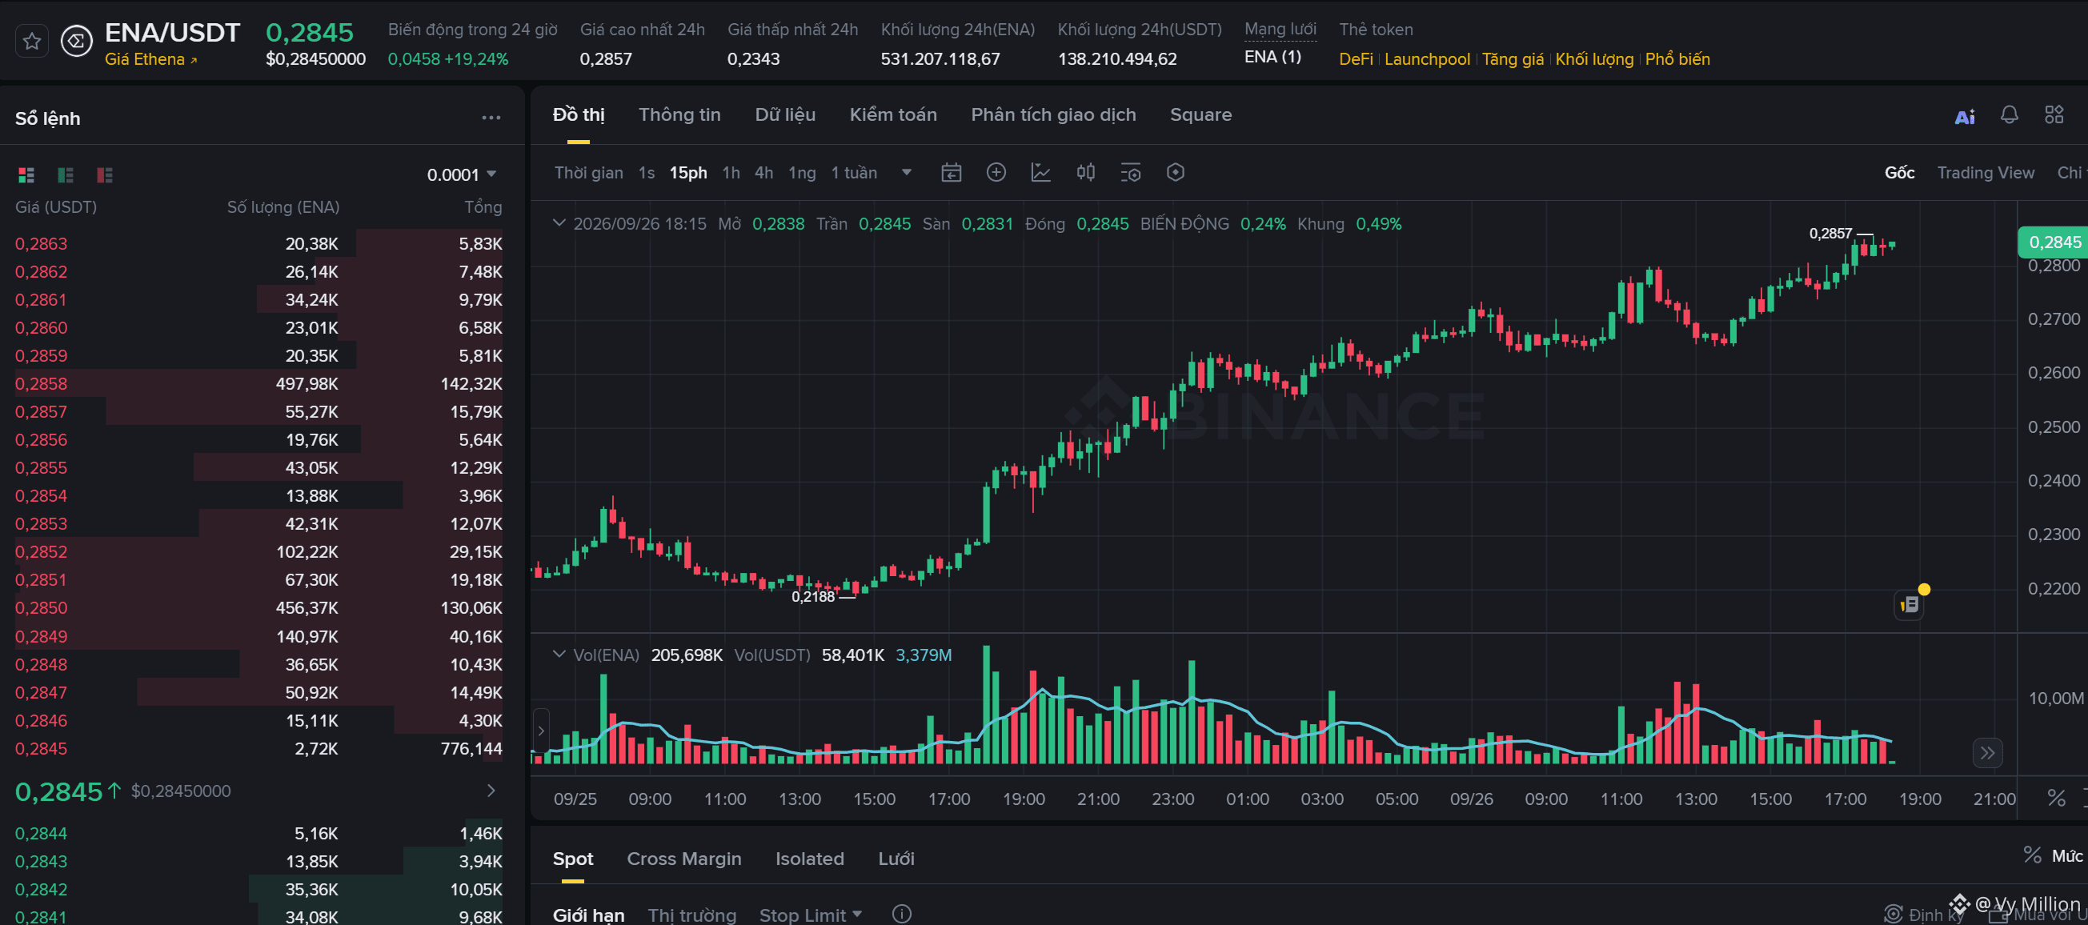Open technical indicators line-chart icon
This screenshot has width=2088, height=925.
(x=1040, y=173)
